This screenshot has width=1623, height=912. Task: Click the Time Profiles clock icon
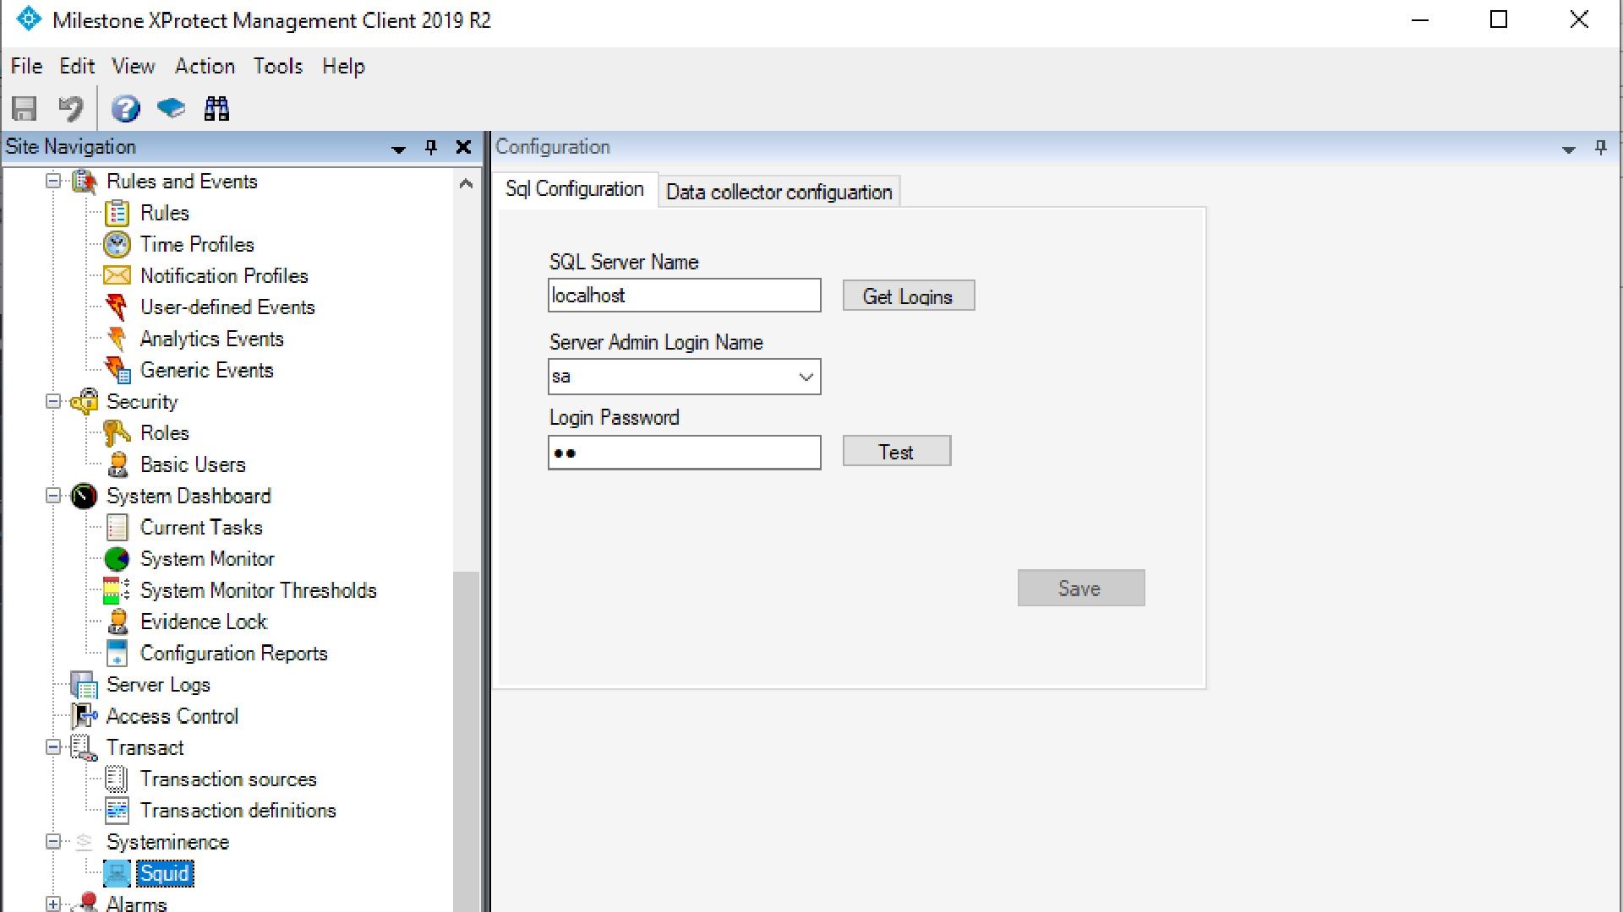point(117,245)
